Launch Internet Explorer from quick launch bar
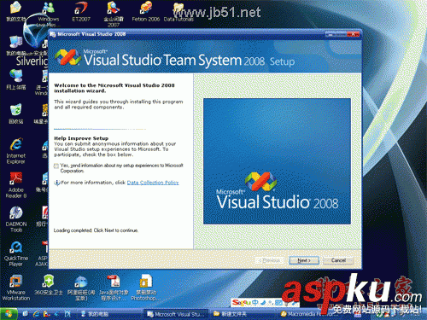427x320 pixels. tap(36, 314)
